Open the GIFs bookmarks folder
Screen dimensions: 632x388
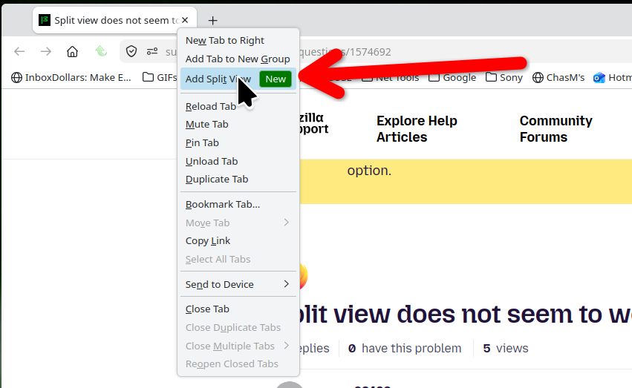pos(160,77)
